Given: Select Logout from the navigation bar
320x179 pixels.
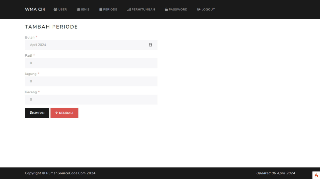Looking at the screenshot, I should click(x=206, y=10).
